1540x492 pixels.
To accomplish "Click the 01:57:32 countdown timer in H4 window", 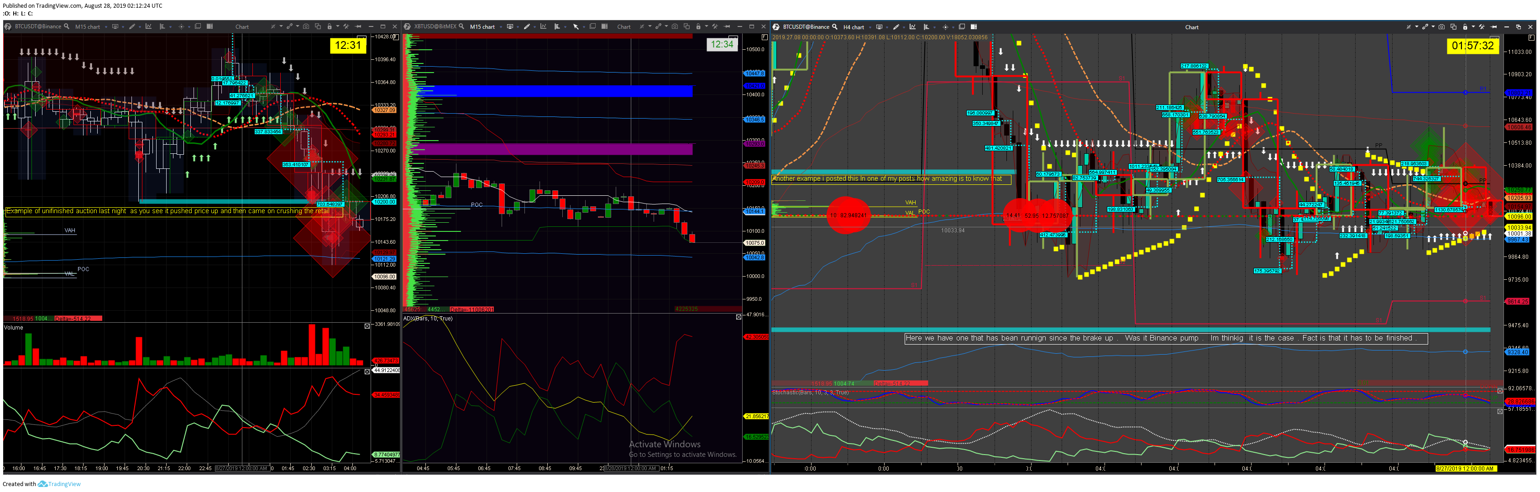I will click(x=1472, y=46).
